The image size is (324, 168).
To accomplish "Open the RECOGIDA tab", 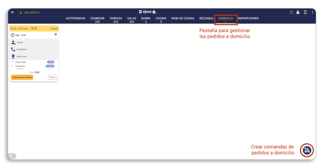I will coord(206,18).
